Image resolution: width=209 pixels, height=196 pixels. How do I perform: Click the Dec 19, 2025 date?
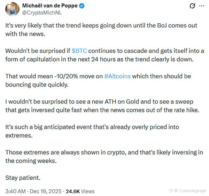[x=46, y=191]
